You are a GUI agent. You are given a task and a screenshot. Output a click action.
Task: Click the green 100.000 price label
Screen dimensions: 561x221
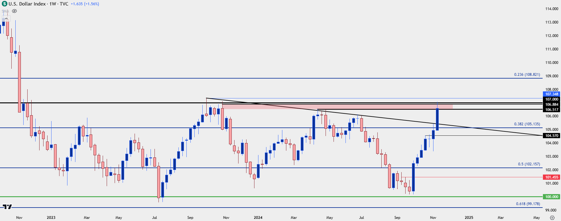click(x=552, y=197)
